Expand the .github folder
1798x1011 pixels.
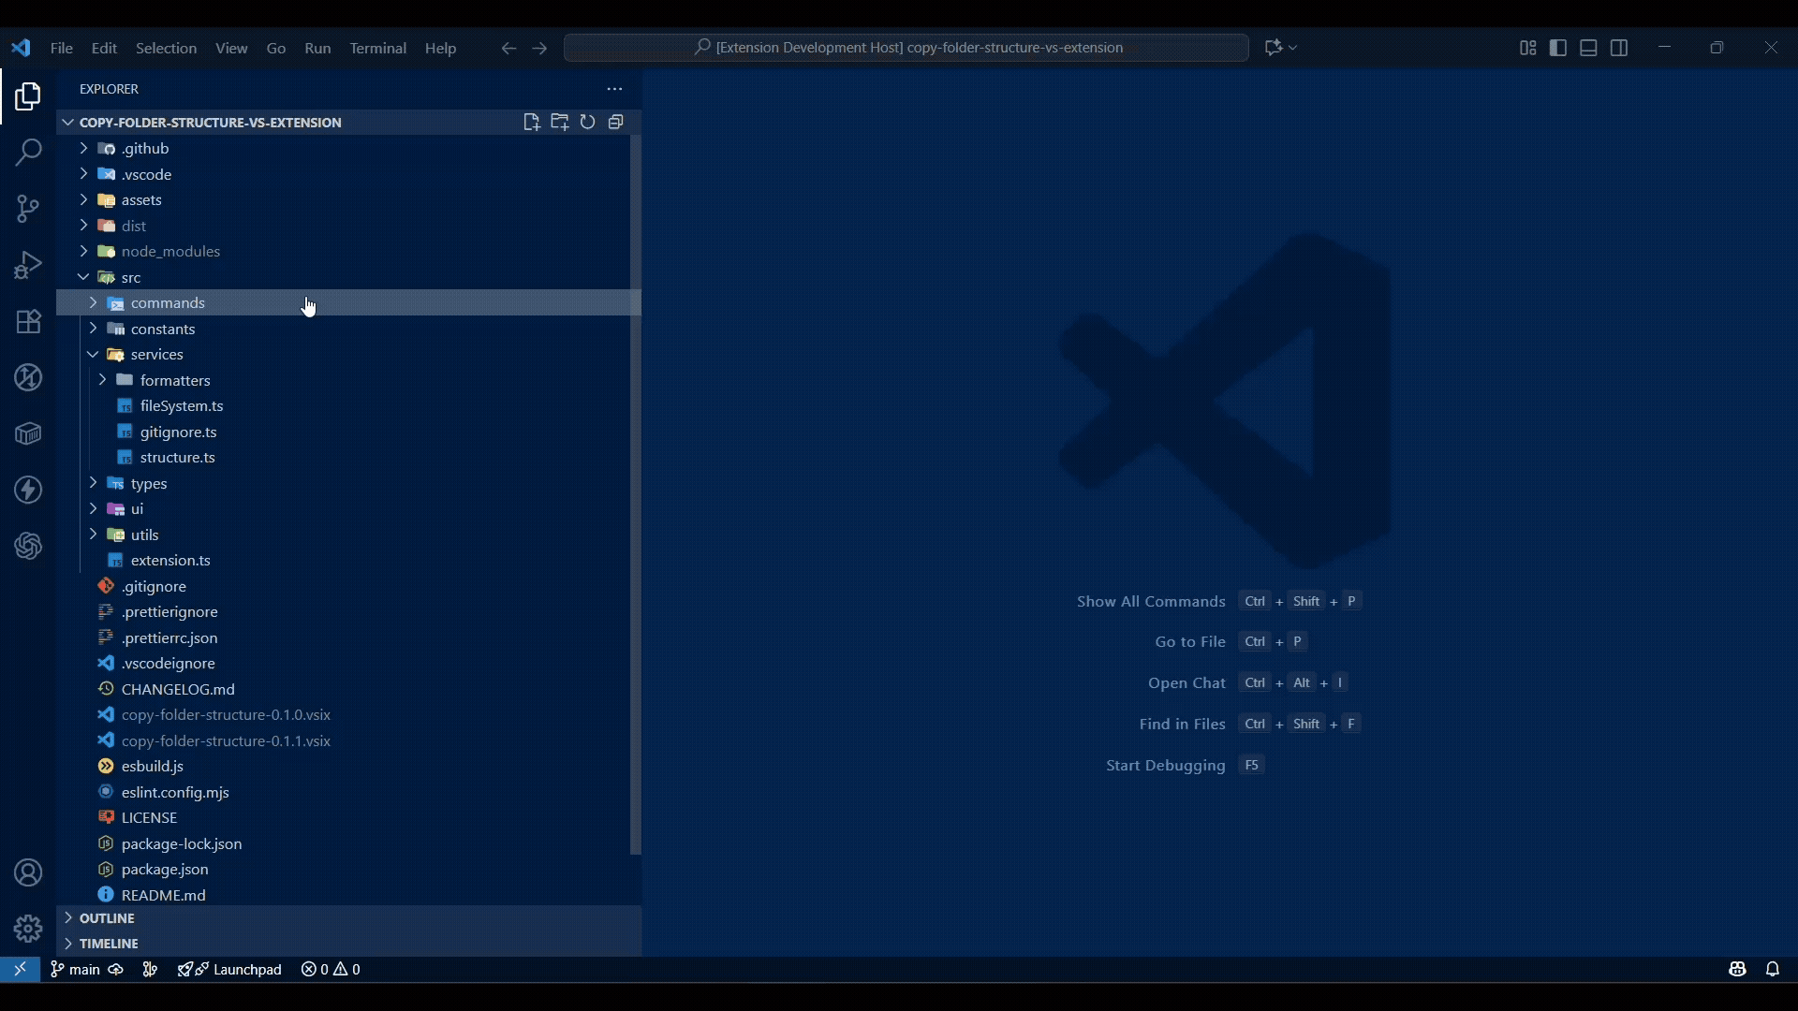[349, 149]
